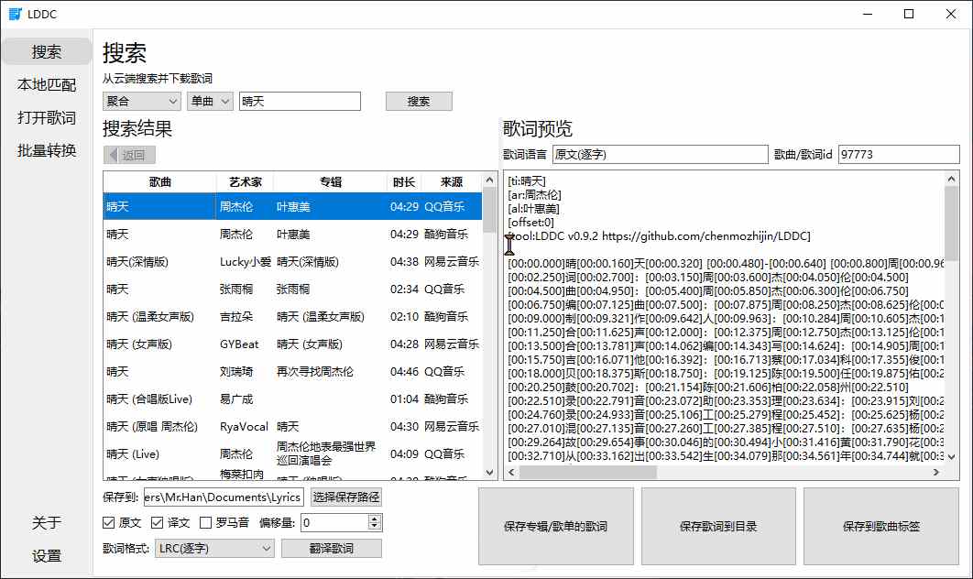
Task: Open the 打开歌词 sidebar section
Action: point(46,117)
